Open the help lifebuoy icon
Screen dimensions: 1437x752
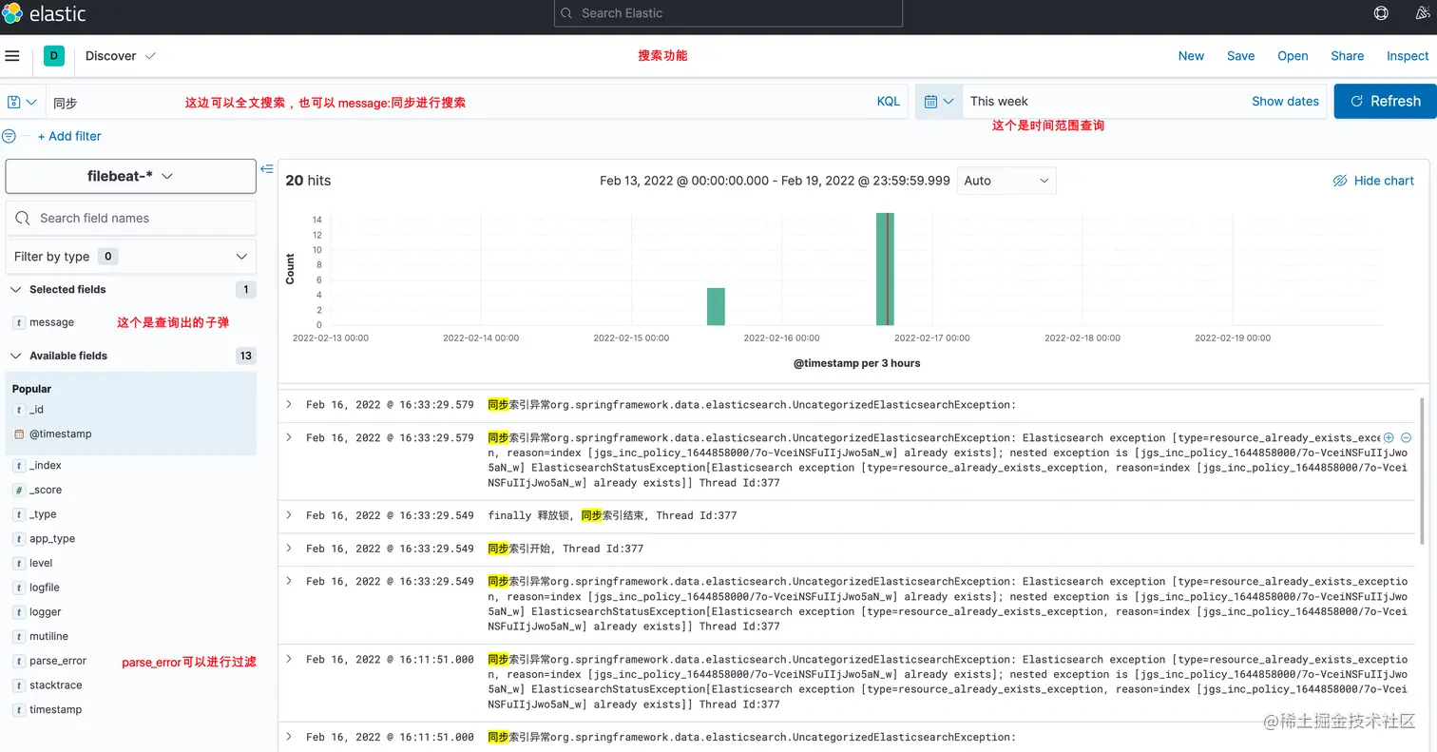click(1381, 13)
